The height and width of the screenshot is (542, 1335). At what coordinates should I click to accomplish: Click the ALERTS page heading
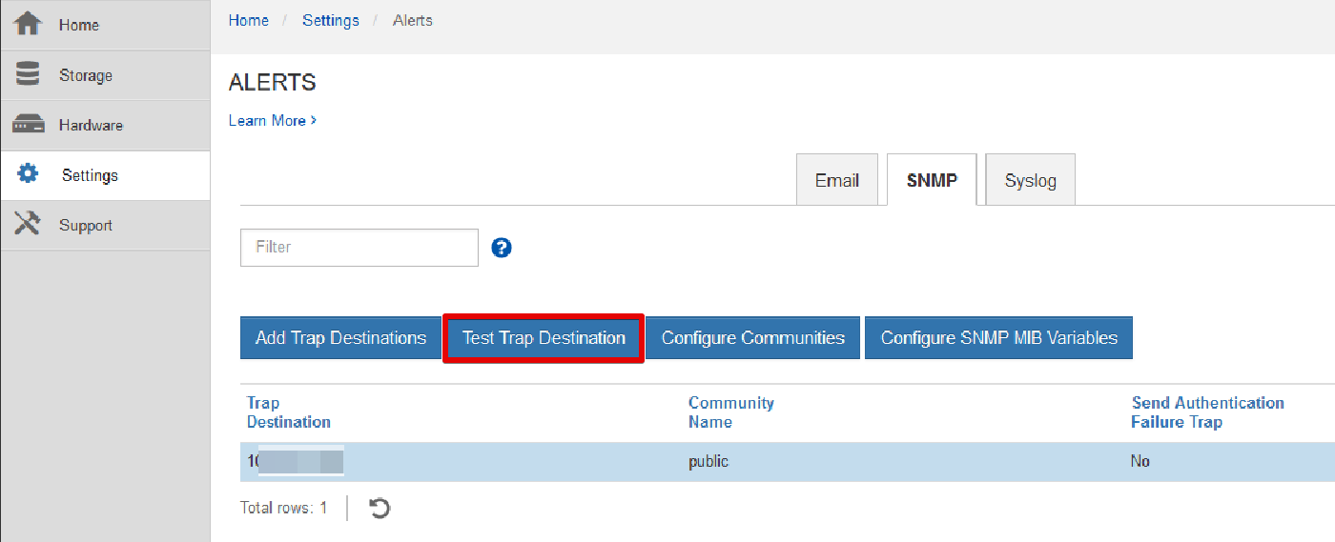point(273,83)
